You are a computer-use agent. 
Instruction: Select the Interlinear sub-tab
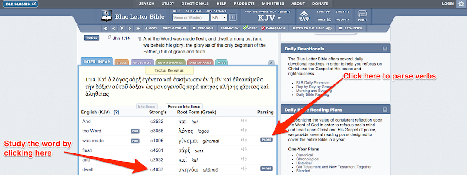pyautogui.click(x=147, y=106)
